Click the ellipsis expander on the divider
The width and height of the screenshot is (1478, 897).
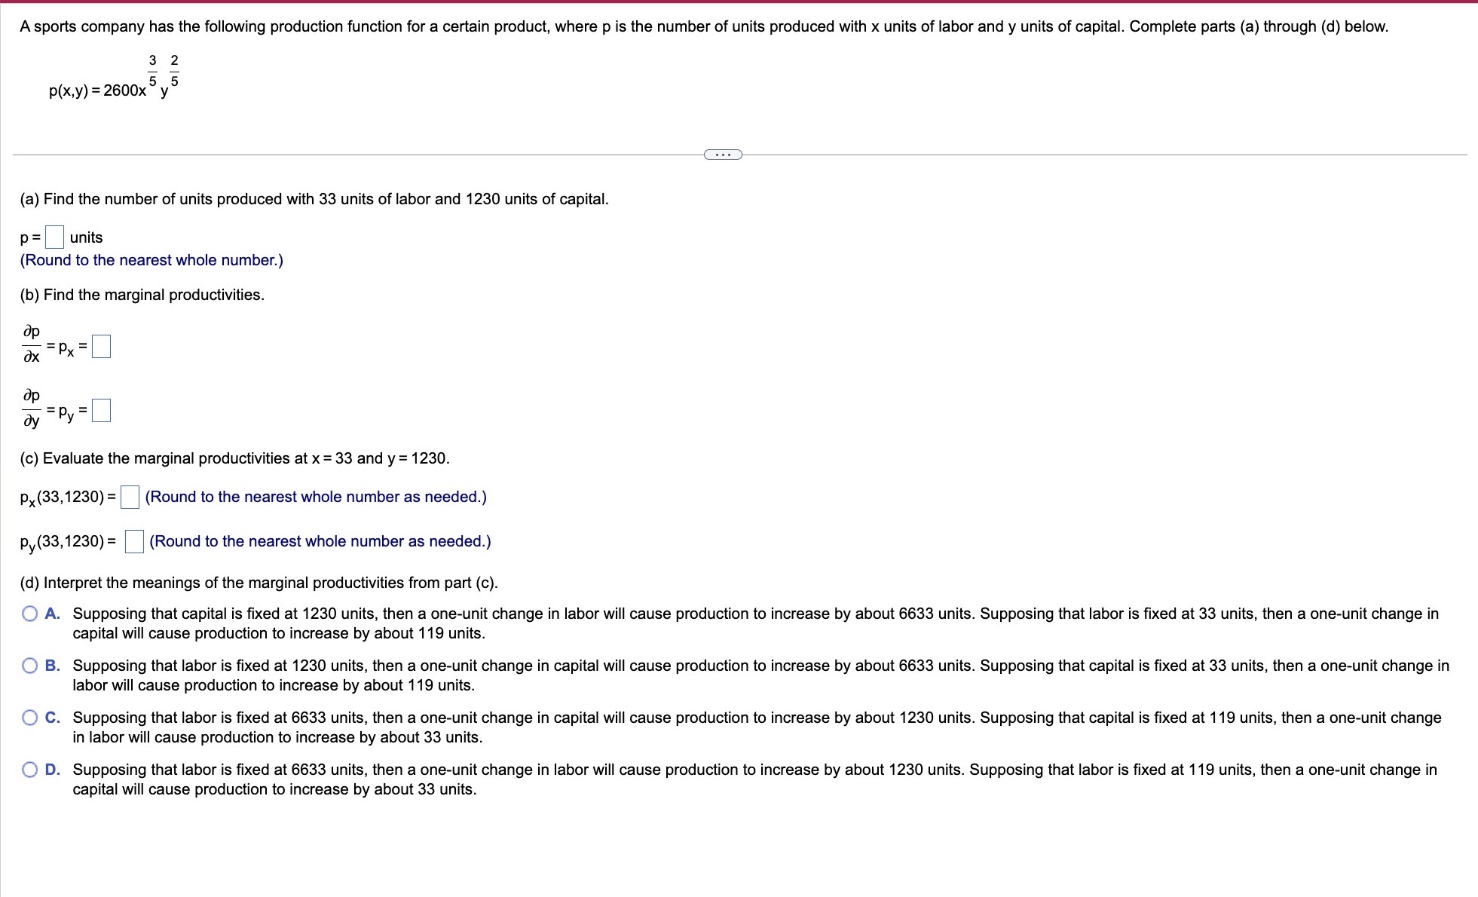[722, 155]
